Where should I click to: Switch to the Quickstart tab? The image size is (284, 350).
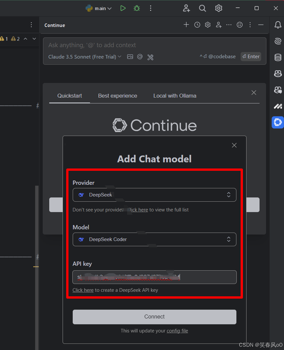(69, 96)
